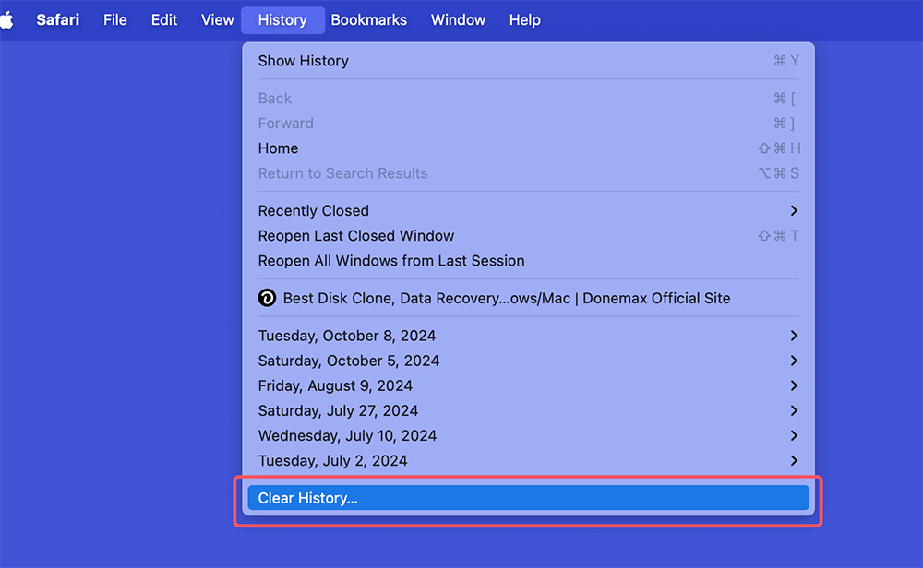Viewport: 923px width, 568px height.
Task: Choose Show History from the menu
Action: point(304,61)
